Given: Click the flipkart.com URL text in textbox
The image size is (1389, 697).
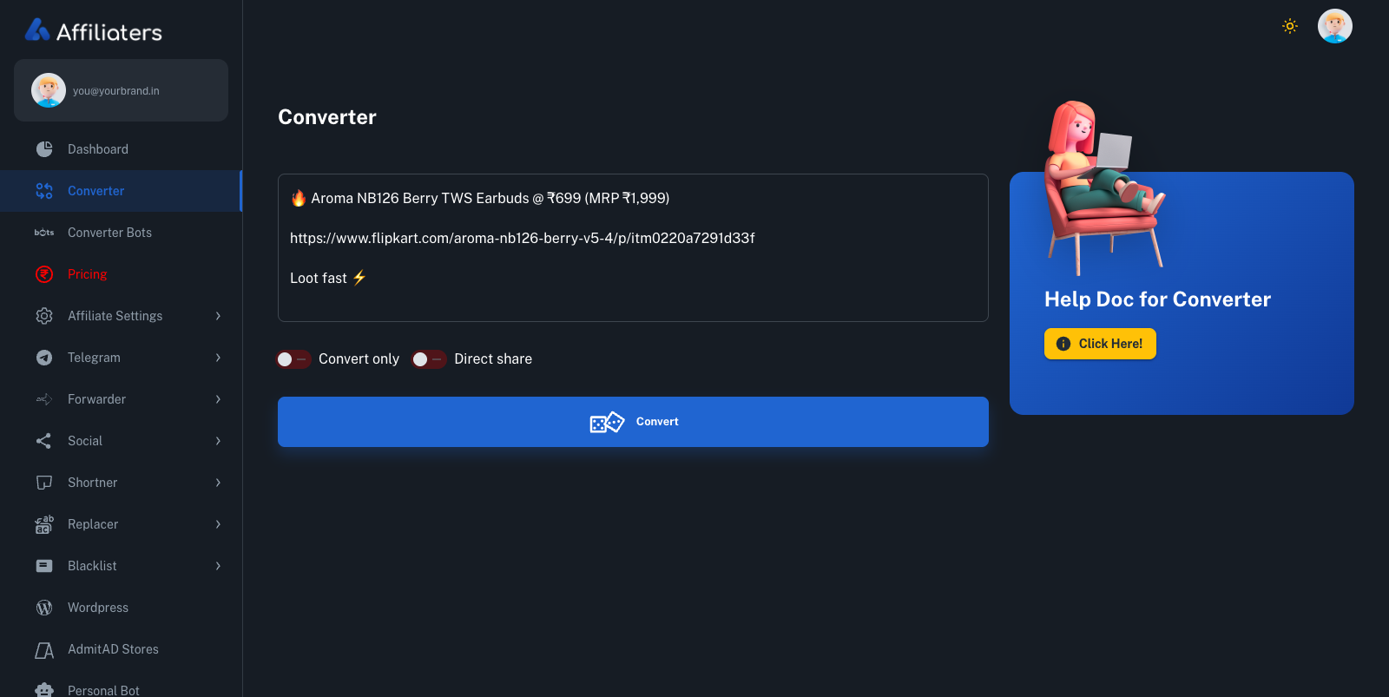Looking at the screenshot, I should click(523, 238).
